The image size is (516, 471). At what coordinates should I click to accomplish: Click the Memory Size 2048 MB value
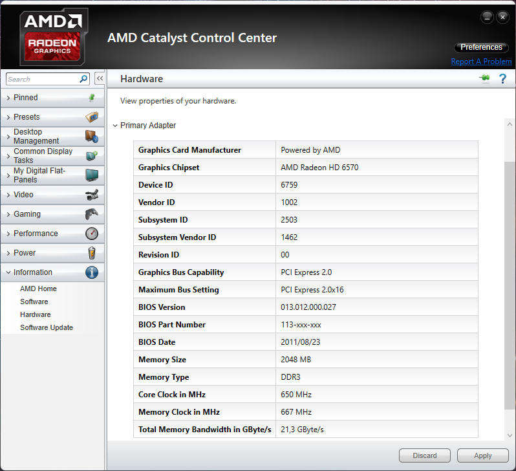click(x=296, y=359)
